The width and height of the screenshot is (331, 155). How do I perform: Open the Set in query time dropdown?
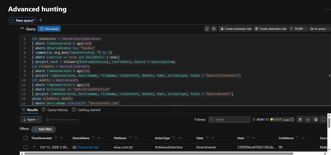(x=319, y=29)
